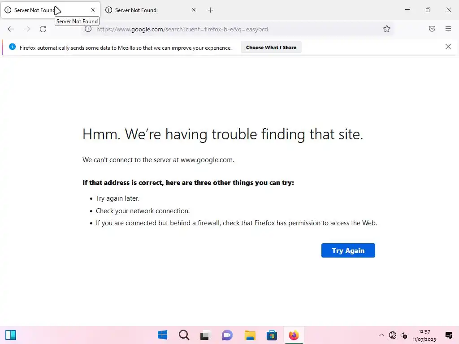Open a new tab with plus button
The image size is (459, 344).
211,10
